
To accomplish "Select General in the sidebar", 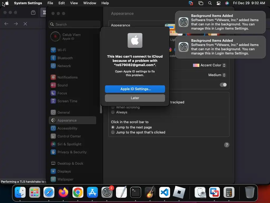I will pos(72,113).
